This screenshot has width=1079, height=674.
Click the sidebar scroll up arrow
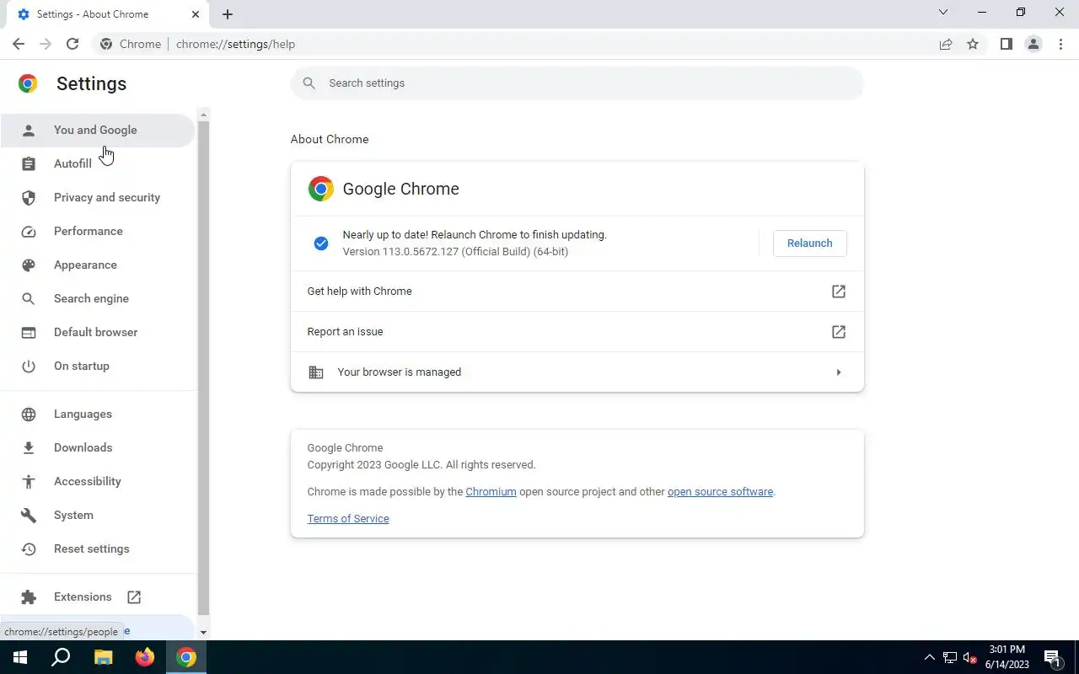[203, 114]
